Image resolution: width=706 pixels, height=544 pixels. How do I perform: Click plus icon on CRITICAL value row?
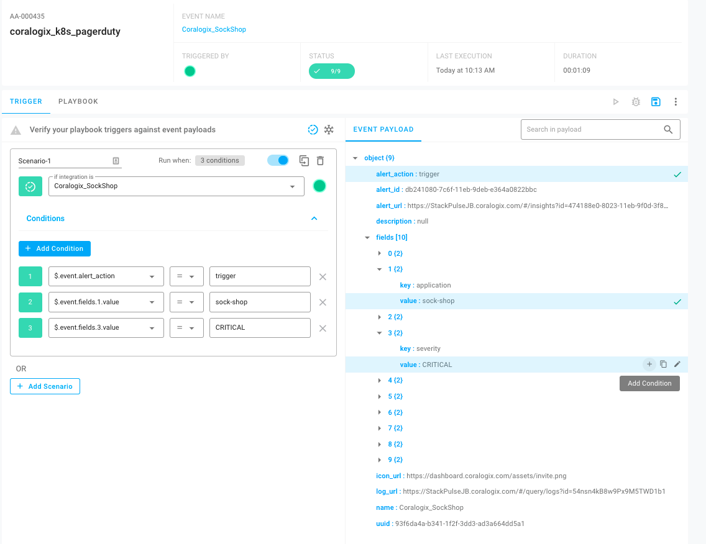tap(649, 364)
